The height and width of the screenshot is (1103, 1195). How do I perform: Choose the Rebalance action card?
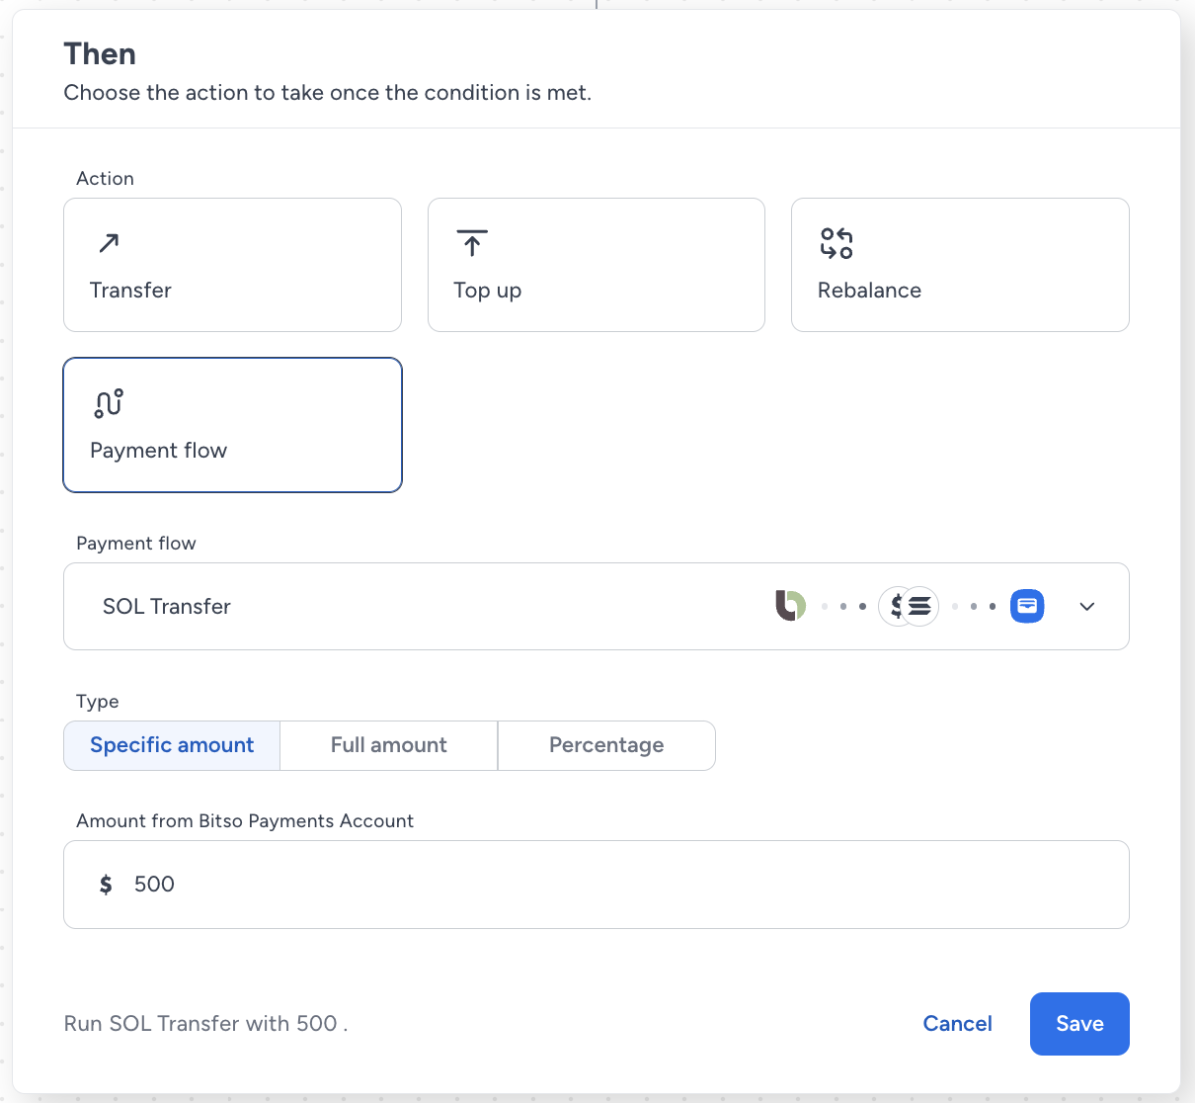coord(960,265)
